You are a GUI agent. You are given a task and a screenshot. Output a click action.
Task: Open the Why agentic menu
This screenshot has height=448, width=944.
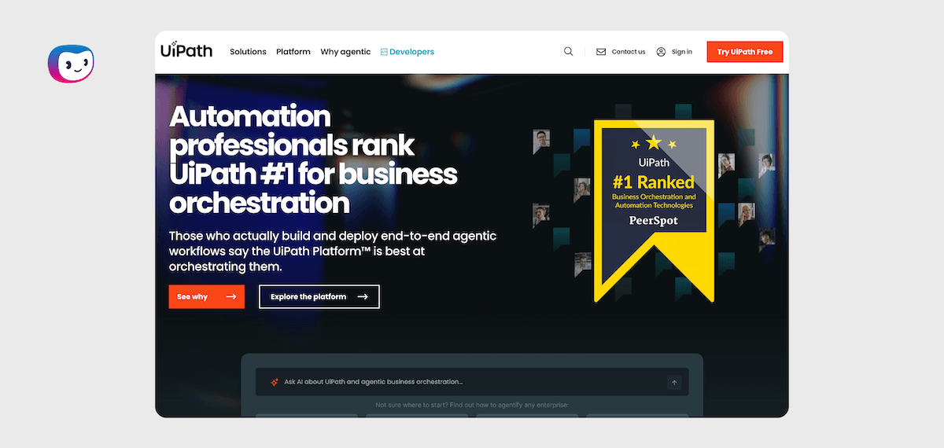click(x=345, y=52)
